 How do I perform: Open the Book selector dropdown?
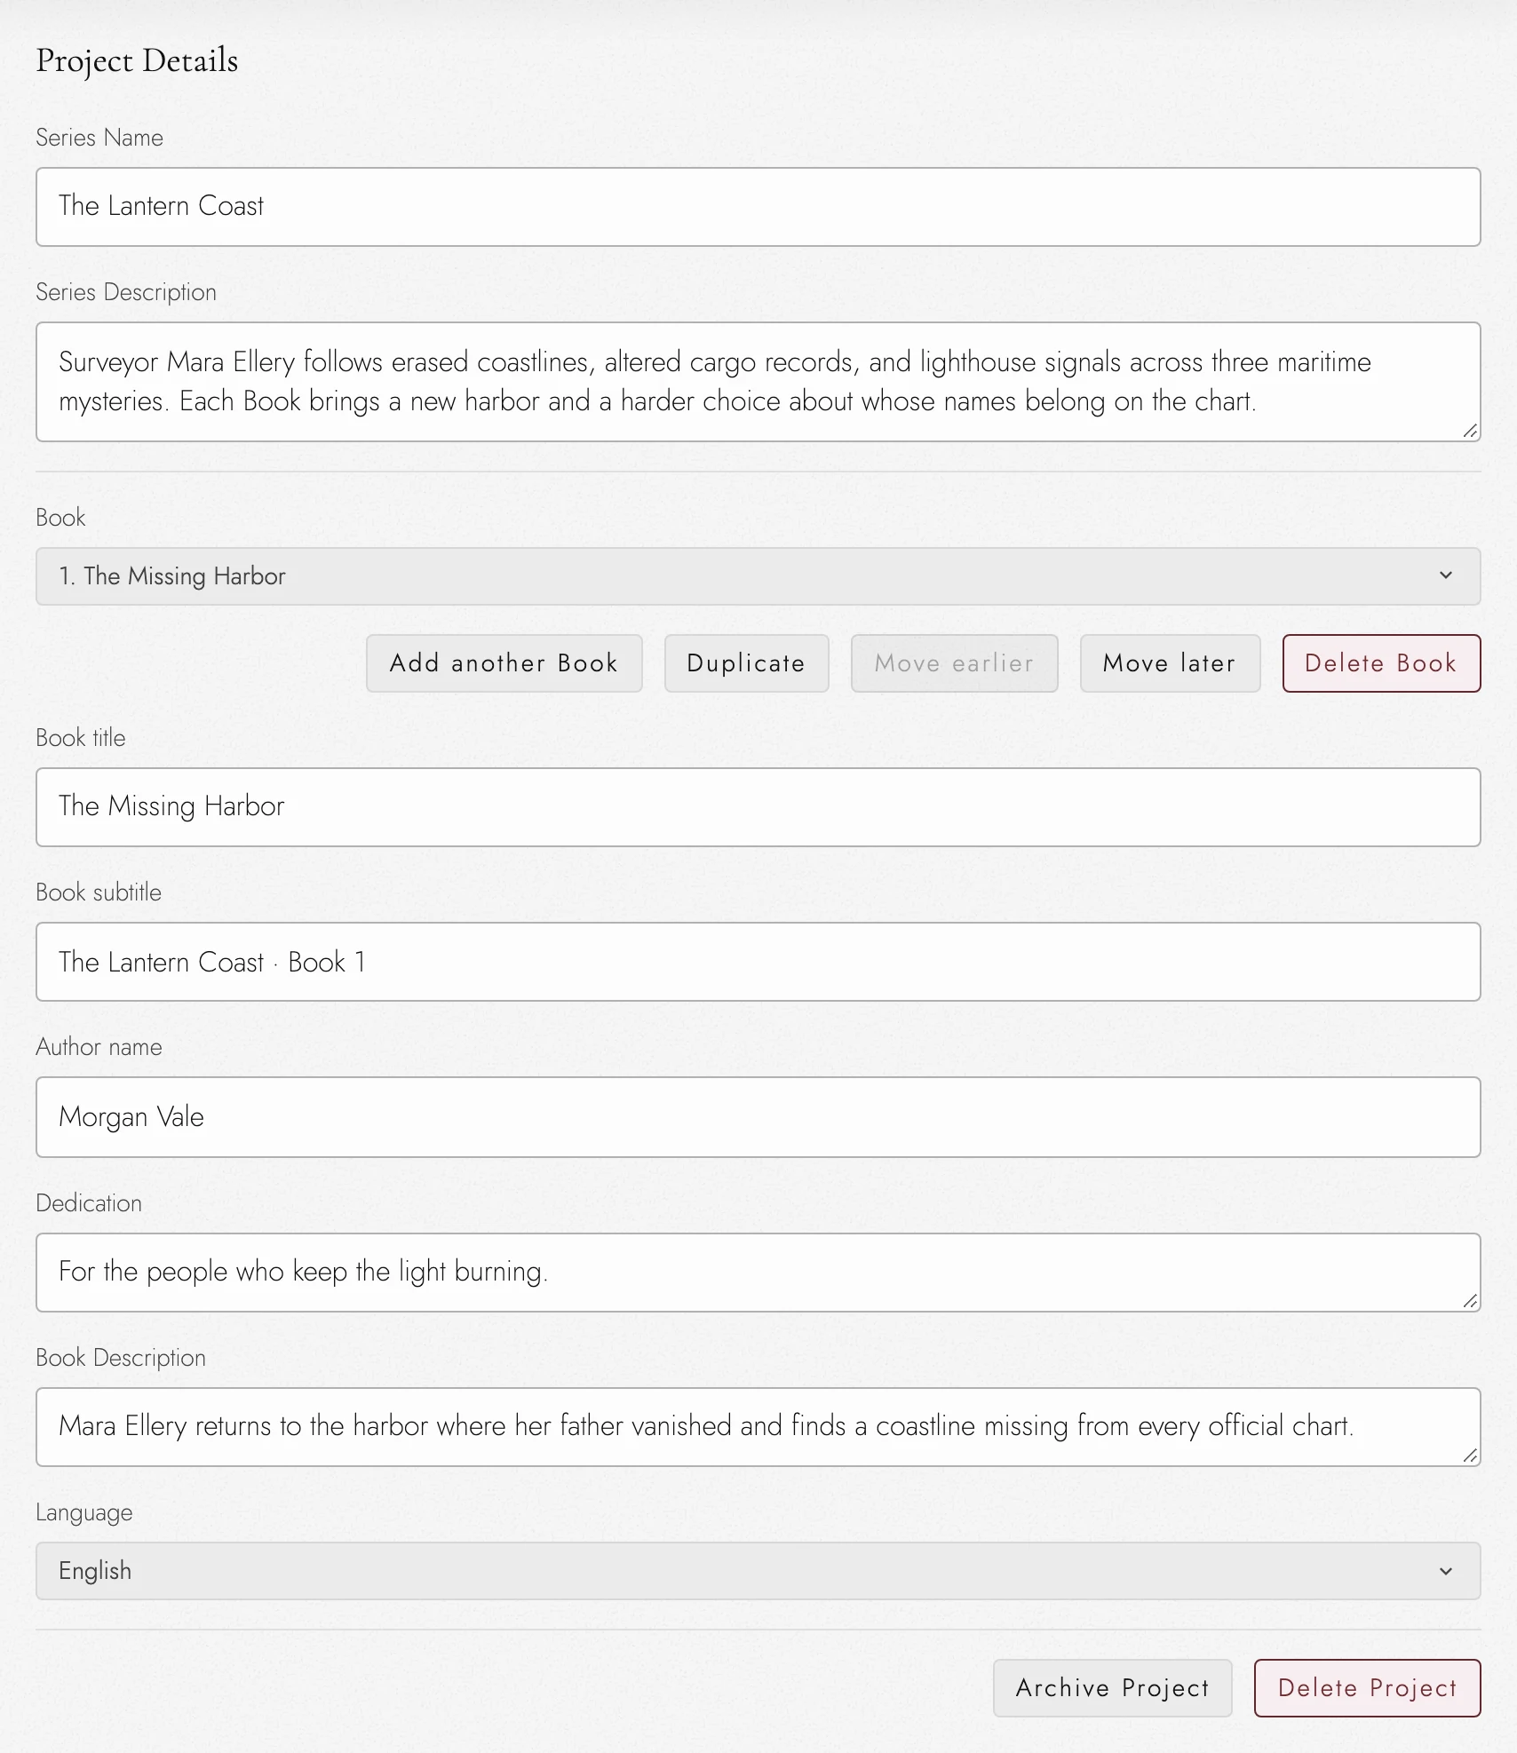pyautogui.click(x=758, y=576)
